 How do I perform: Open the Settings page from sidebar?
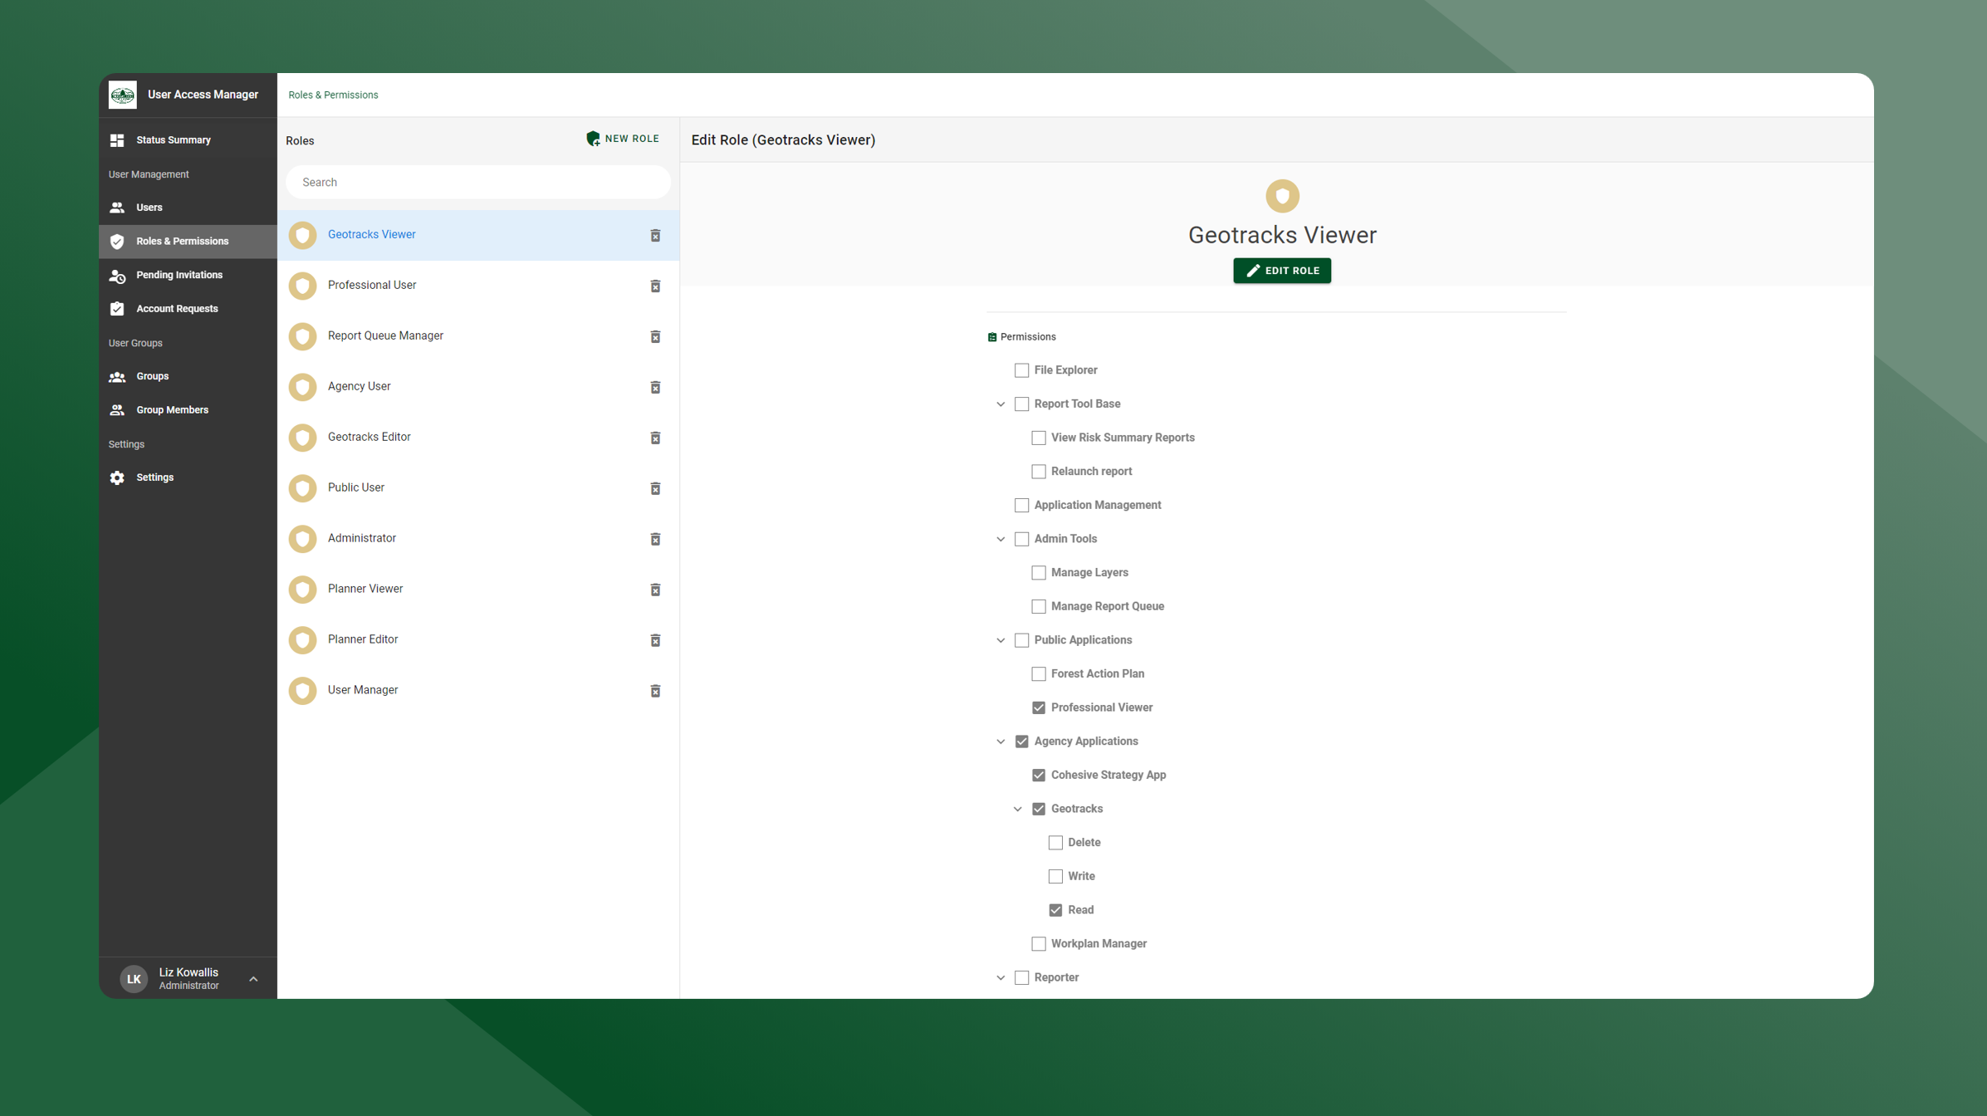coord(188,477)
